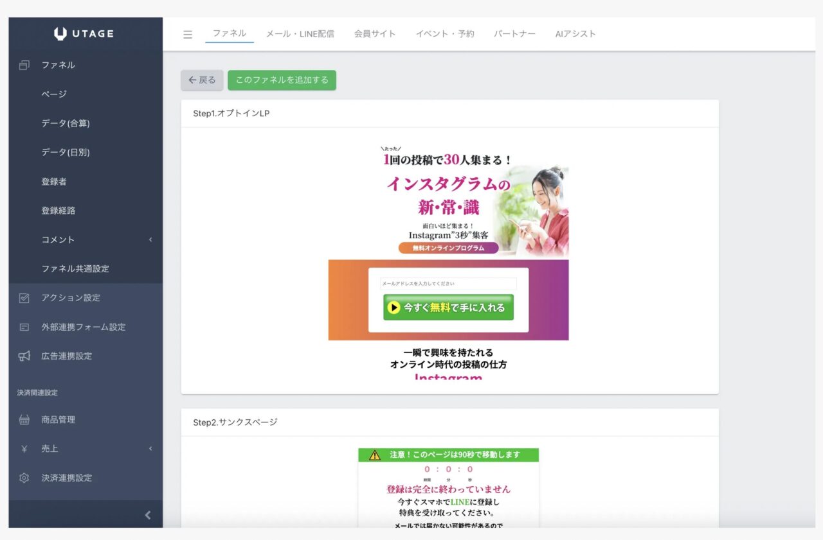Click the Step2 thank-you page preview
Image resolution: width=823 pixels, height=540 pixels.
pos(448,488)
